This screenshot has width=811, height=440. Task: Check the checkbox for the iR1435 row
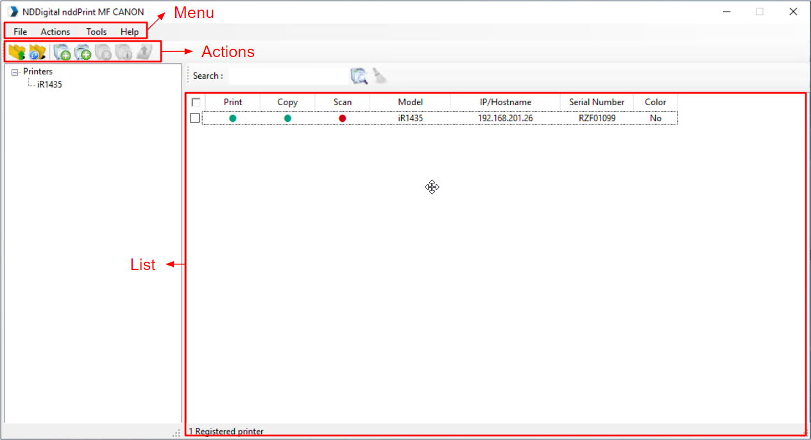195,118
